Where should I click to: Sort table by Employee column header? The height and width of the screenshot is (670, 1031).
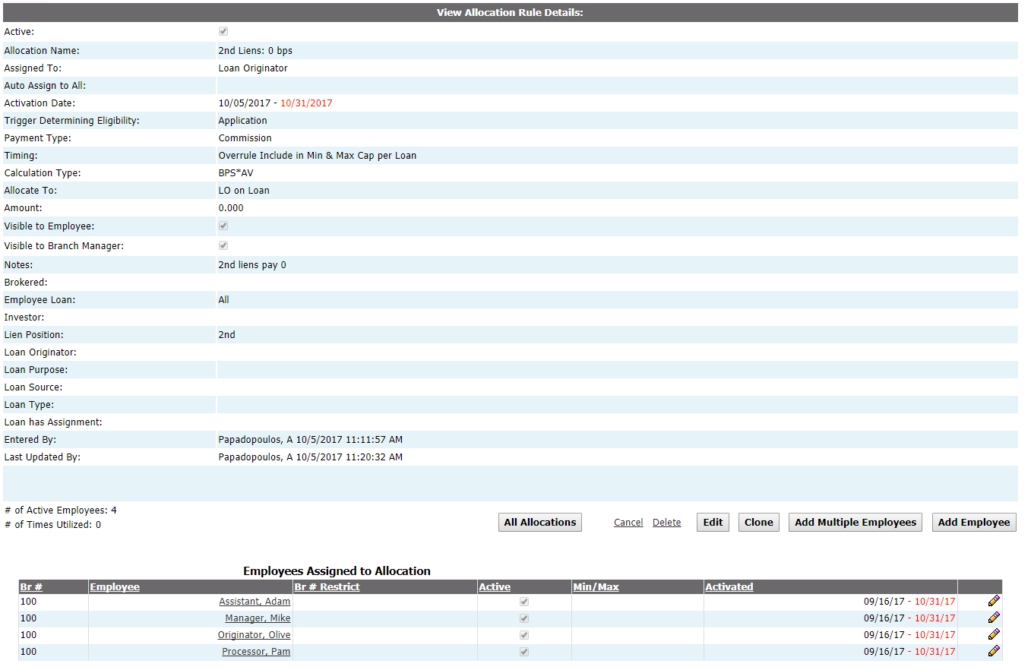tap(115, 587)
